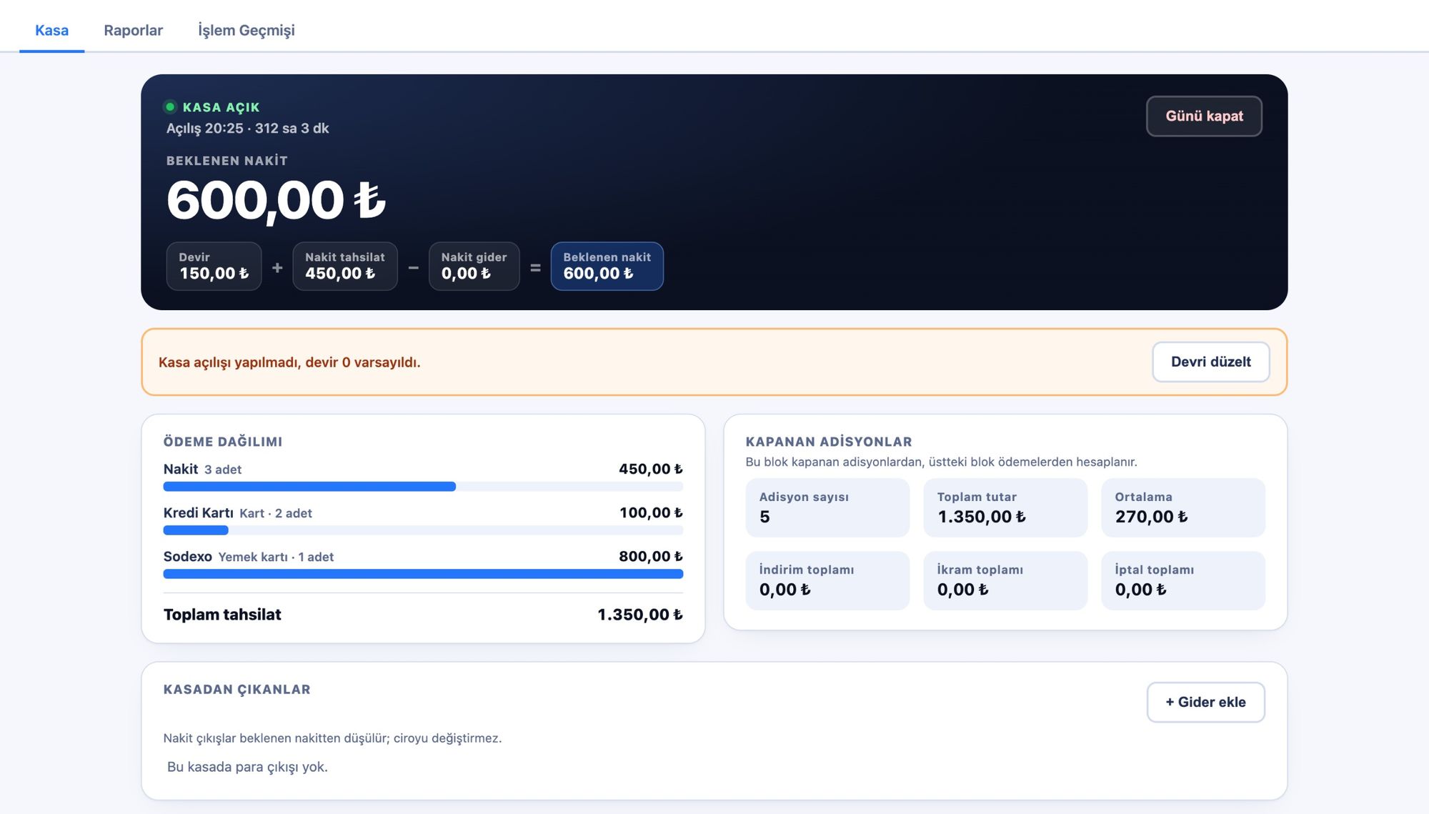The height and width of the screenshot is (814, 1429).
Task: Click the 'KASADAN ÇIKANLAR' heading
Action: pos(236,690)
